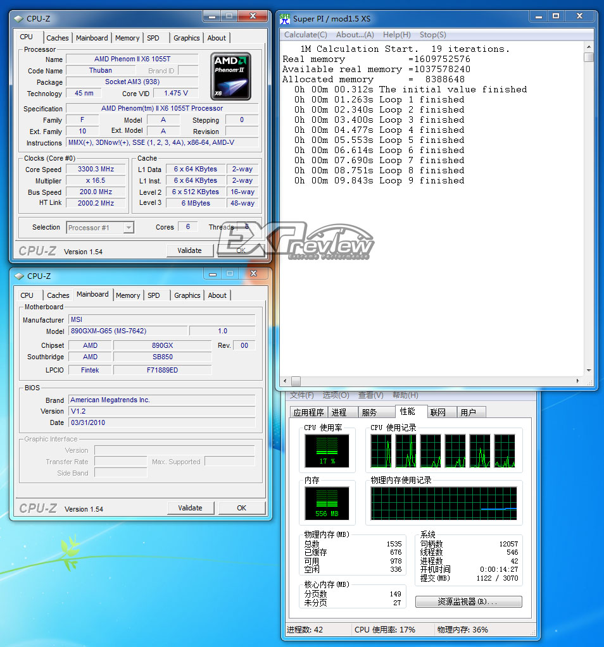The width and height of the screenshot is (604, 647).
Task: Click the Multiplier x 16.5 value
Action: [96, 181]
